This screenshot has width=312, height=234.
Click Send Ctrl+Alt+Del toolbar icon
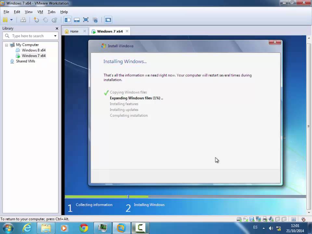23,20
